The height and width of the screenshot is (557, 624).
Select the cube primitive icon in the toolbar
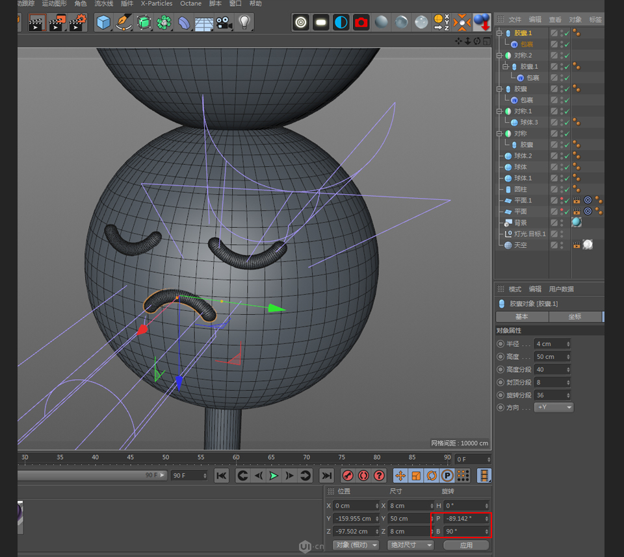(x=102, y=22)
